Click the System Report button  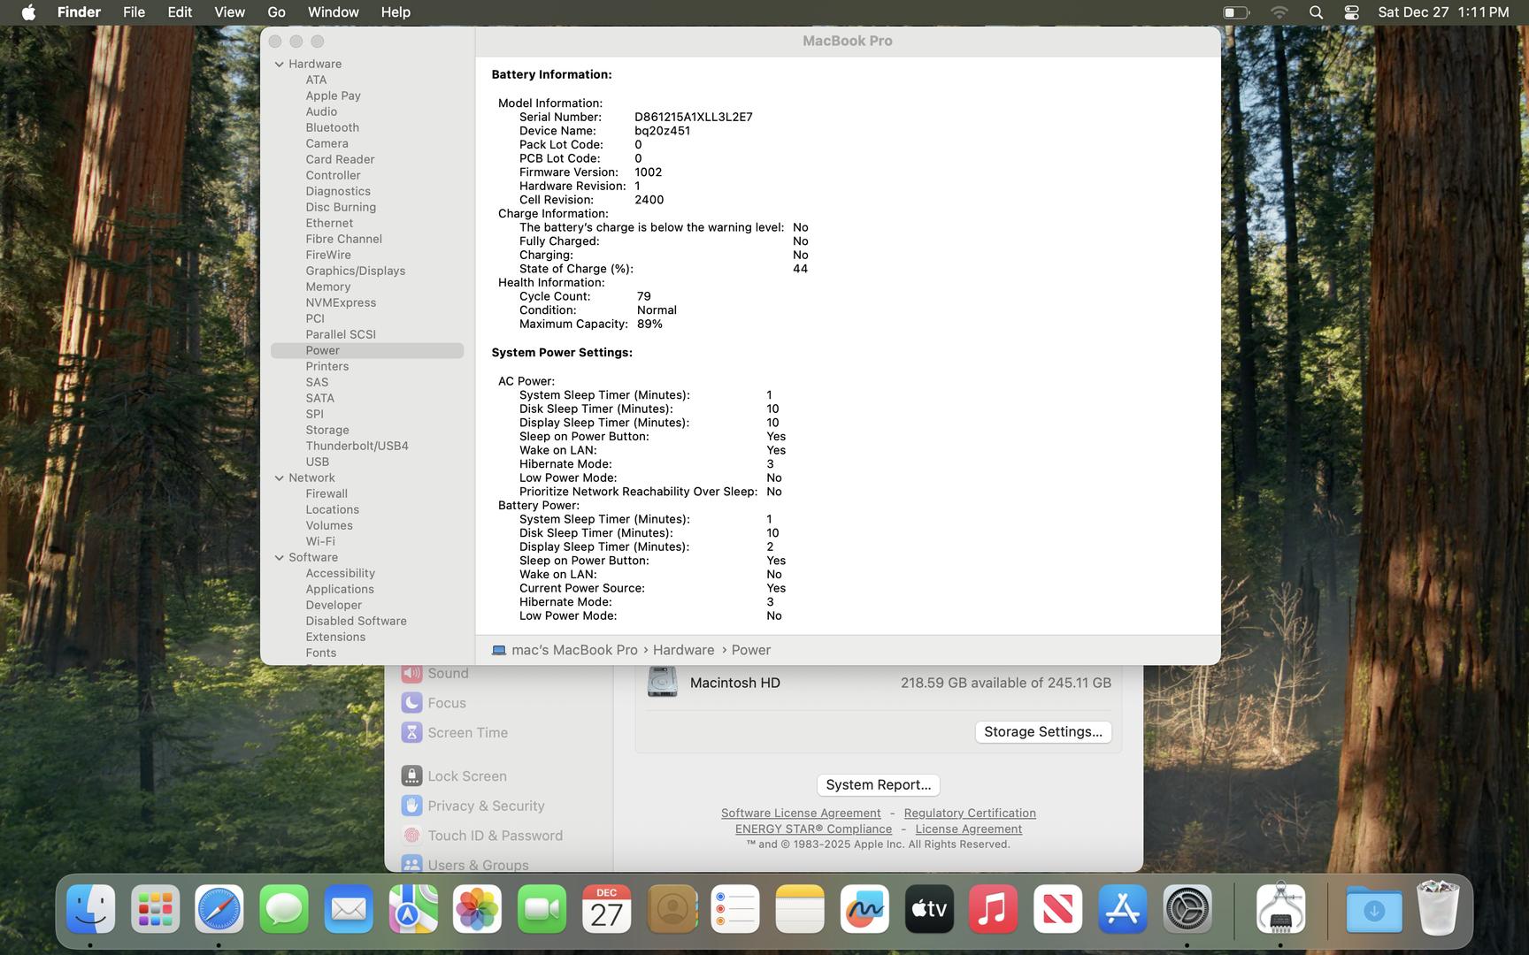[878, 784]
